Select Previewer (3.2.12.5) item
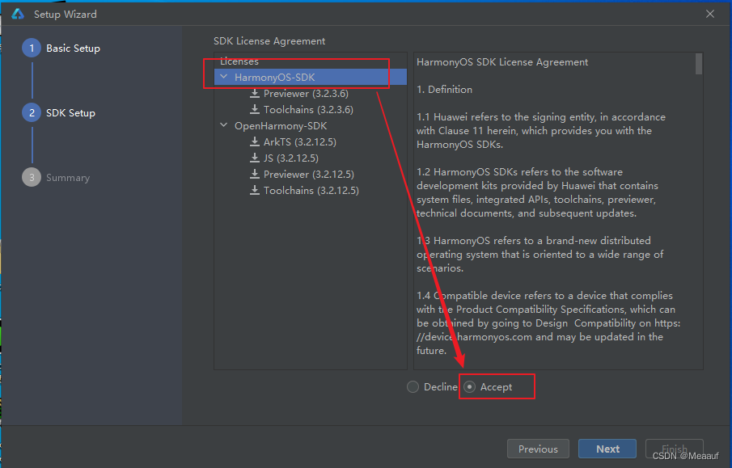 [309, 174]
